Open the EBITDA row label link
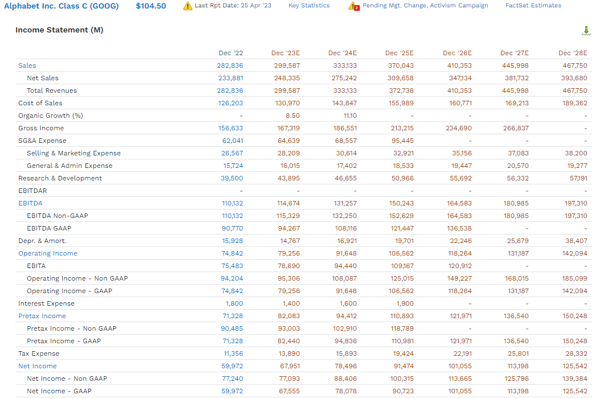 [30, 203]
